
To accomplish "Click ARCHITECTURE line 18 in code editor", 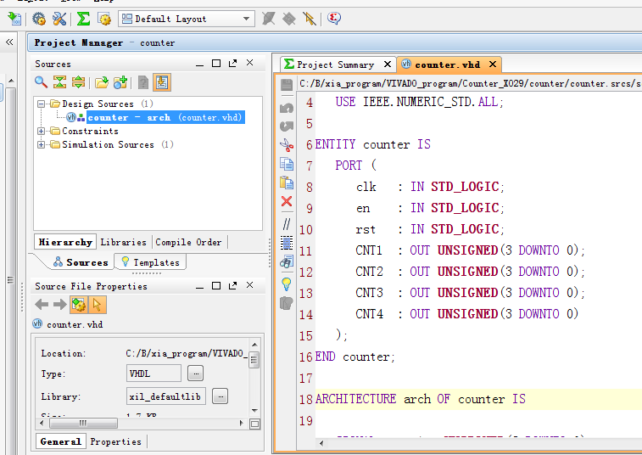I will click(x=478, y=399).
